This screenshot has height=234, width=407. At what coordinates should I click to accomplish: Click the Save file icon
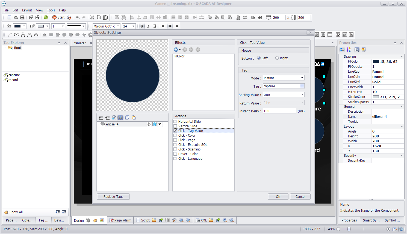click(x=22, y=17)
